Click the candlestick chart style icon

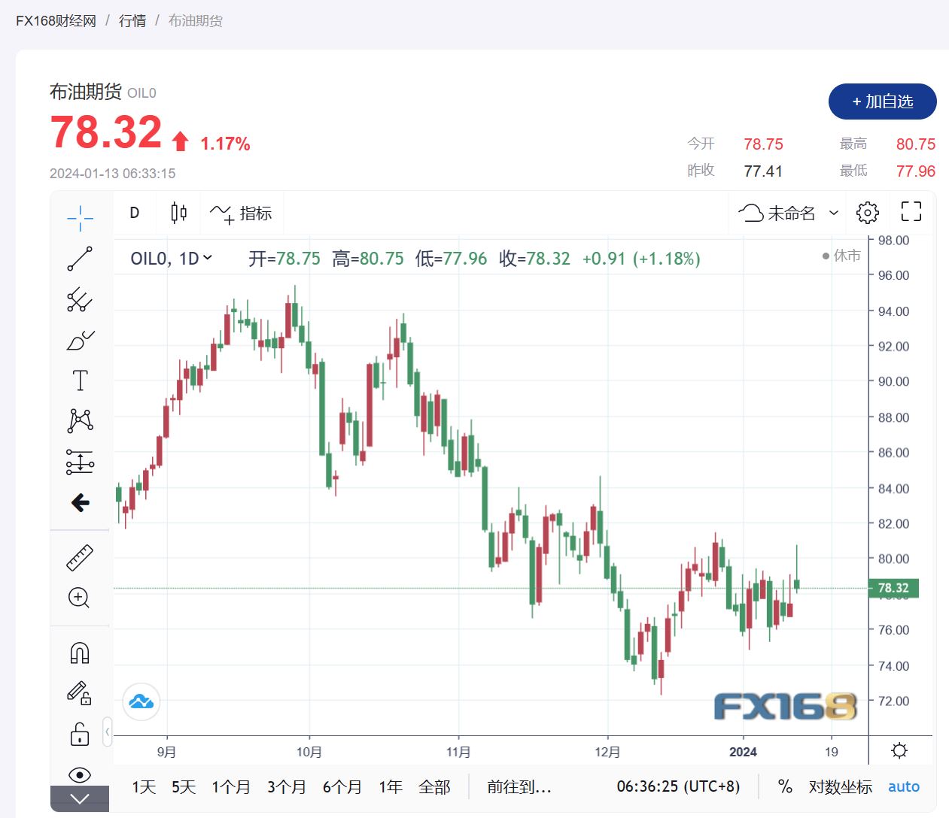click(178, 213)
